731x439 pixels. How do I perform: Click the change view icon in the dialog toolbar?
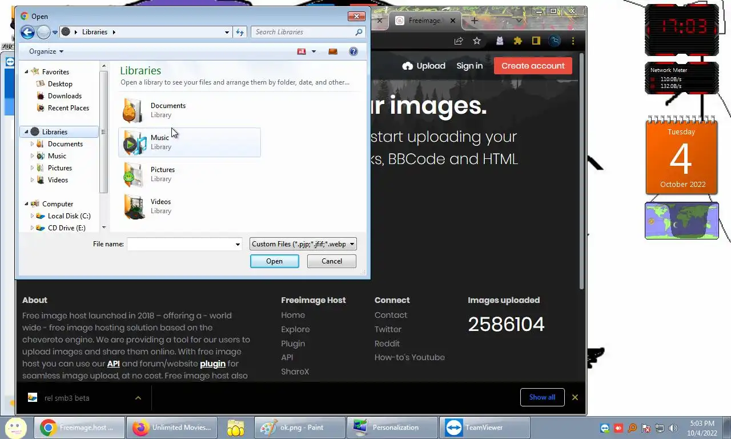[302, 51]
